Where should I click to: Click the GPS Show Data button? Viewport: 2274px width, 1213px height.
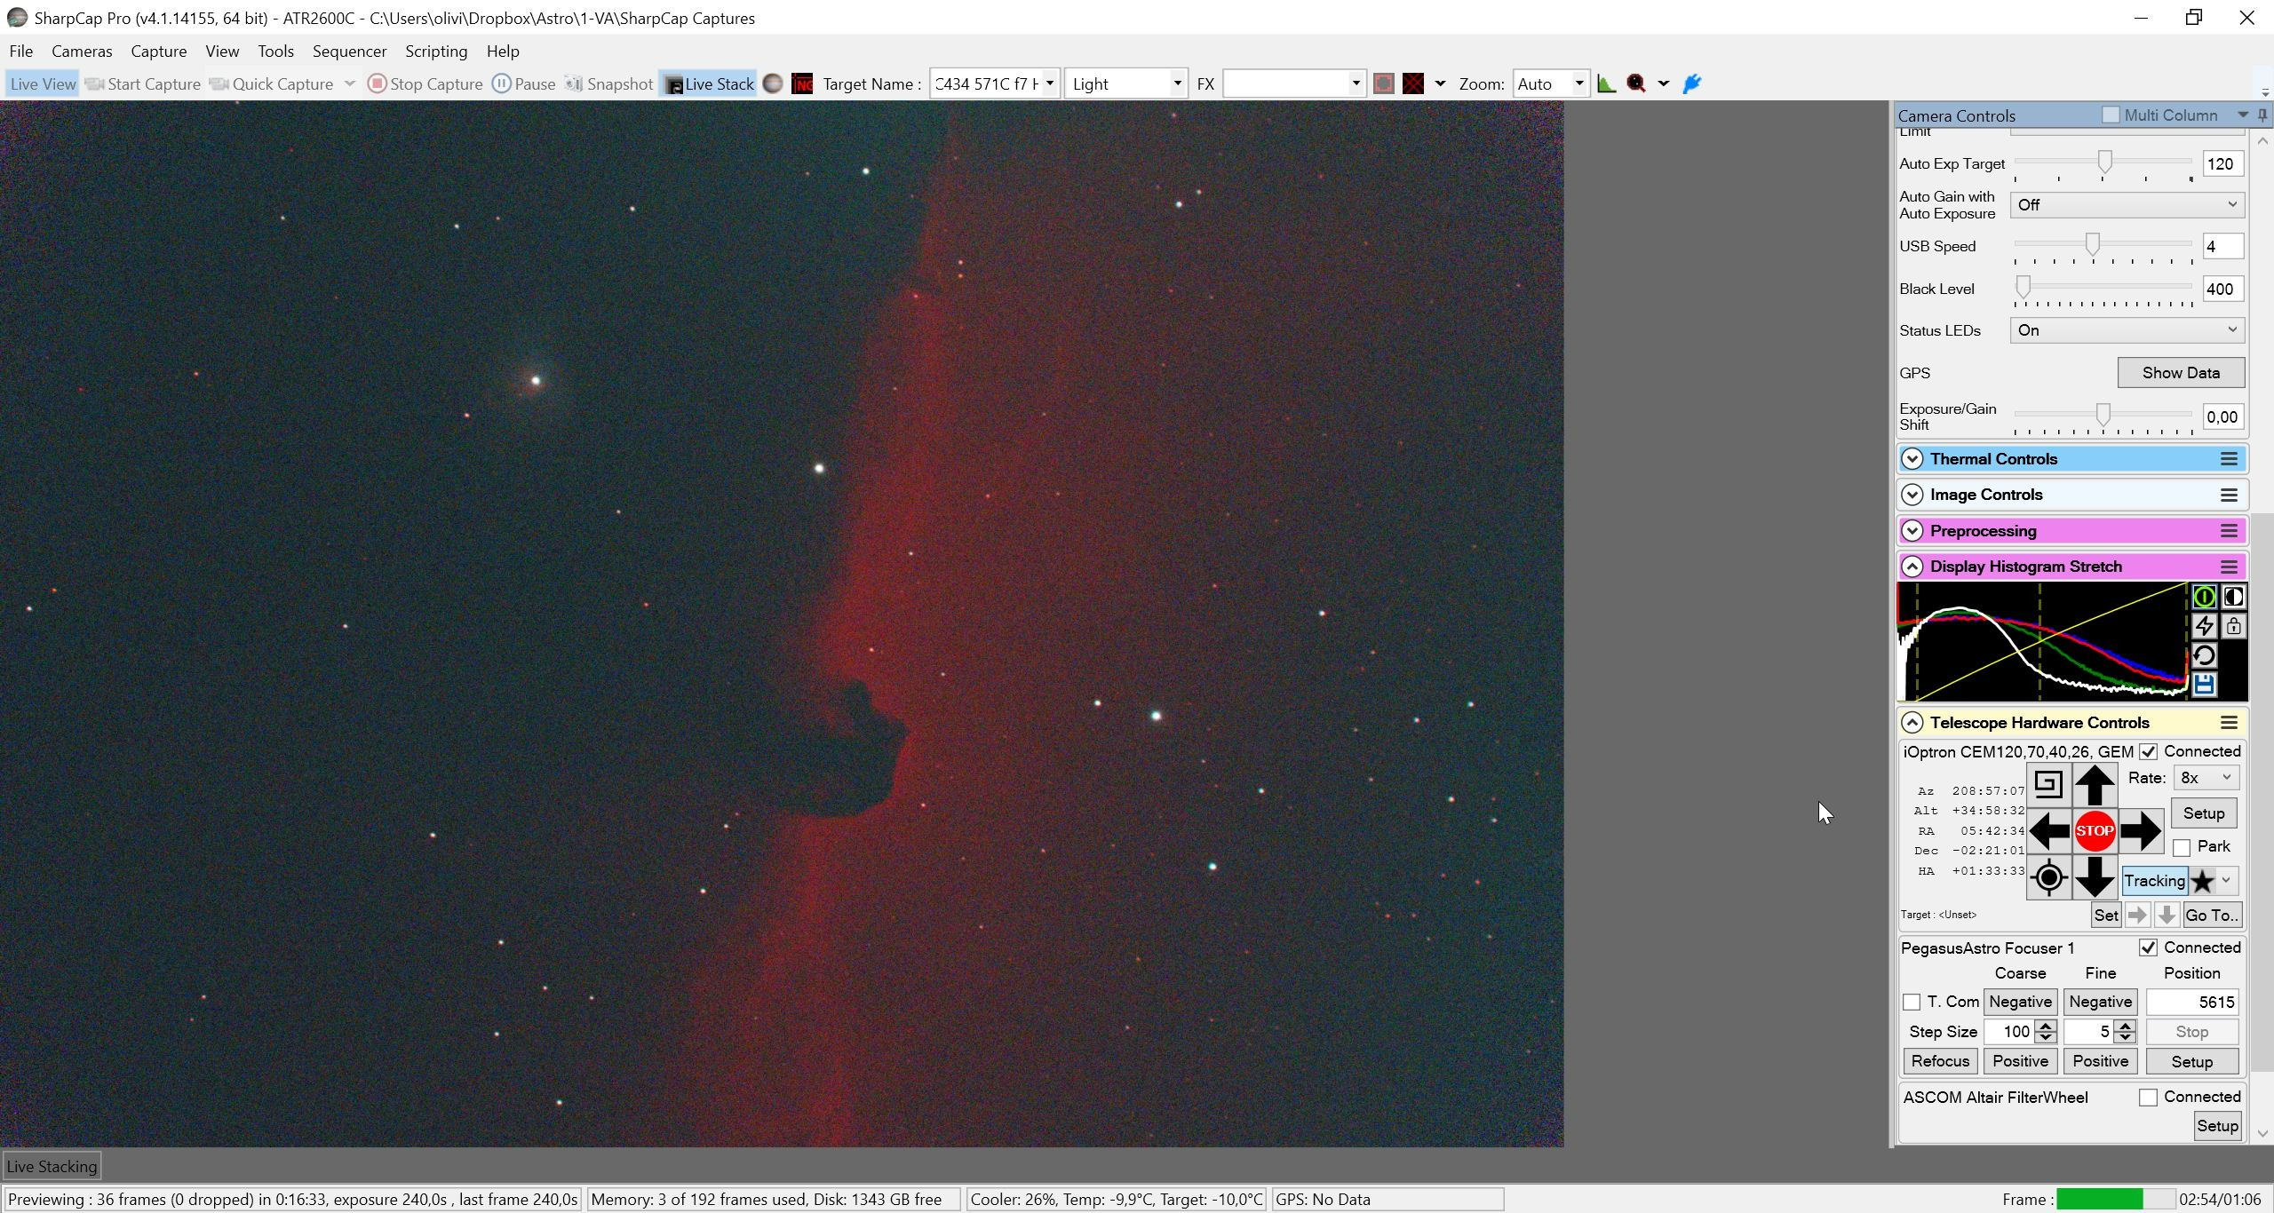[2181, 373]
